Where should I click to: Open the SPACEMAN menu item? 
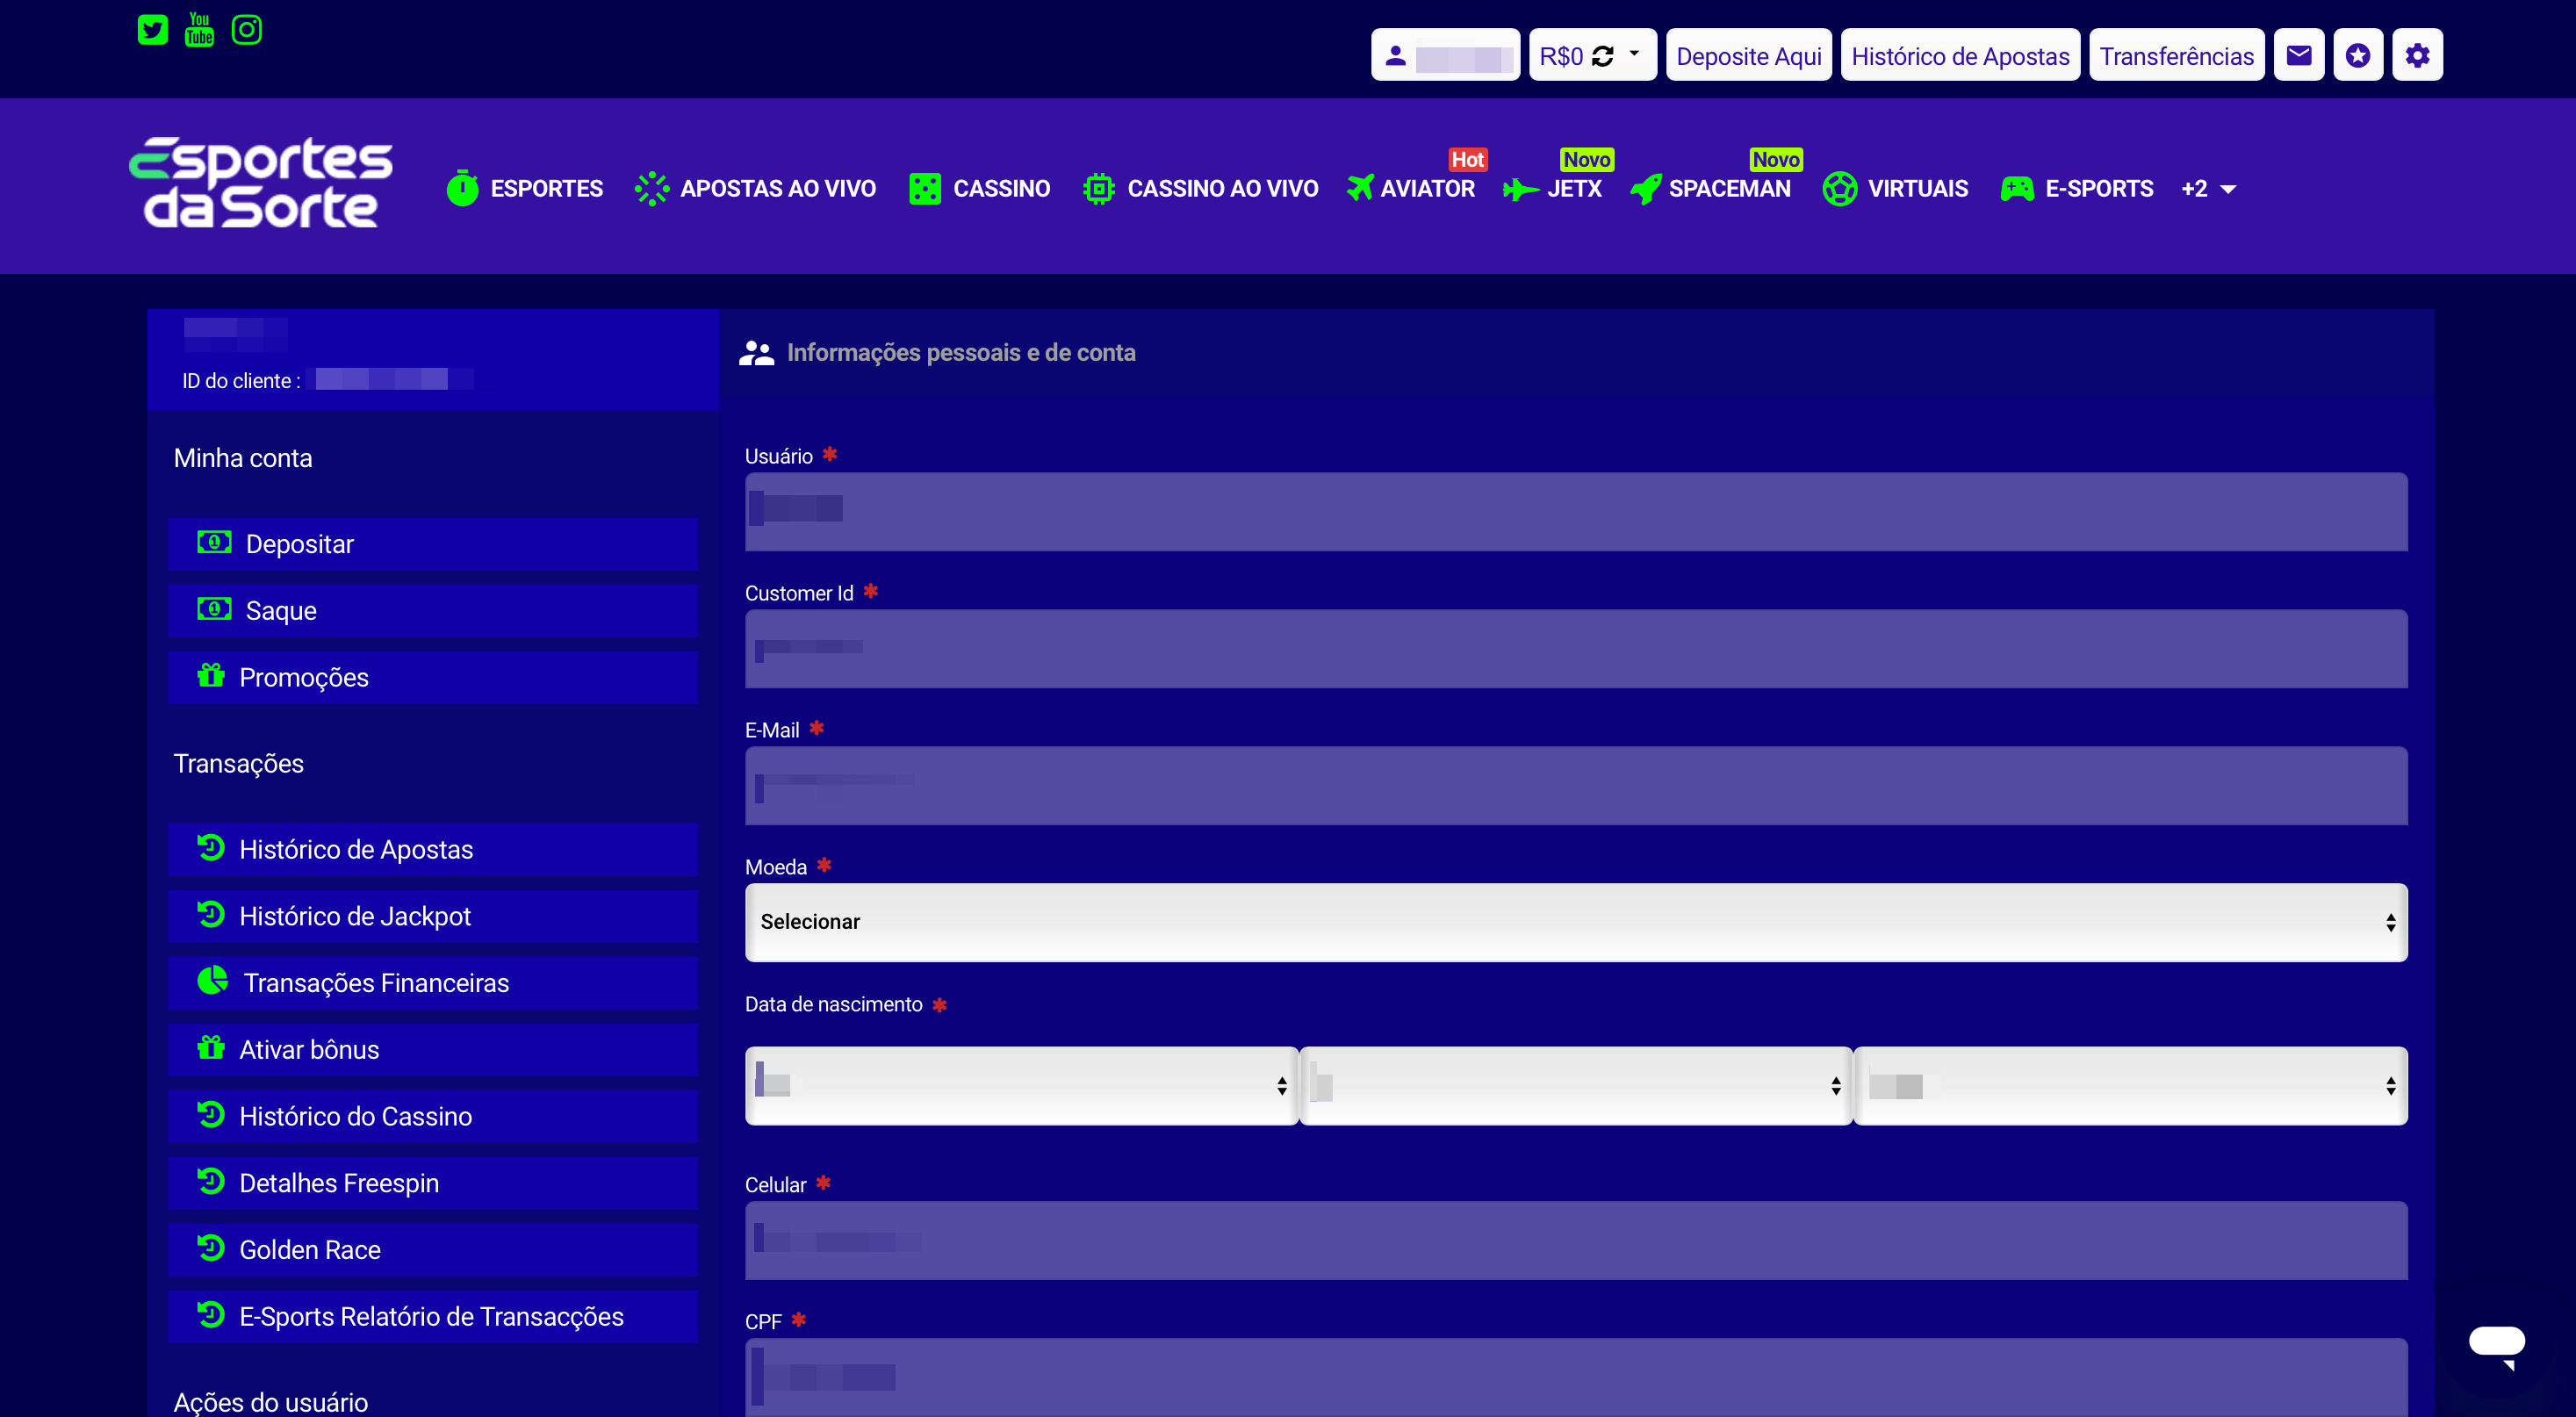[1710, 188]
